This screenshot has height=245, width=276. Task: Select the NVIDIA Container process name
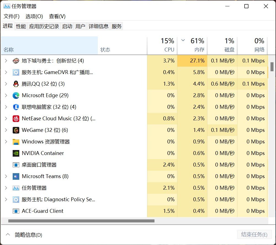(x=43, y=153)
